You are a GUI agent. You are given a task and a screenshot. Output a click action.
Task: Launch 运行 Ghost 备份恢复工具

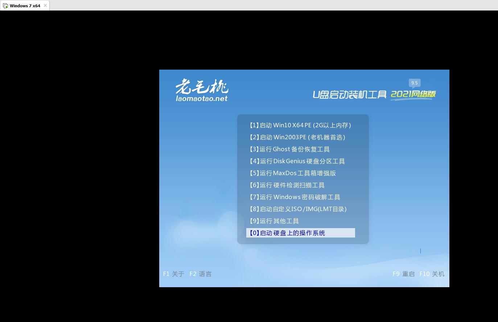point(289,149)
